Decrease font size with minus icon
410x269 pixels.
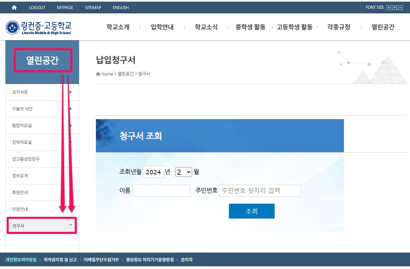[x=400, y=8]
